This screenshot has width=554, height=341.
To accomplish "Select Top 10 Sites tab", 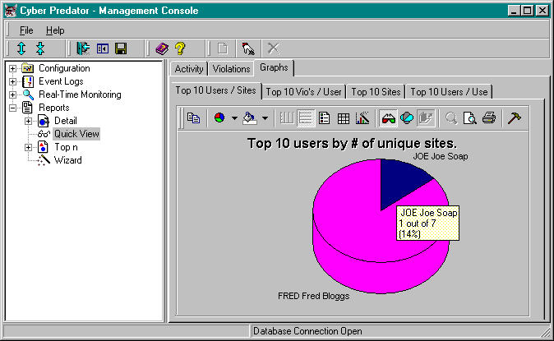I will [375, 91].
